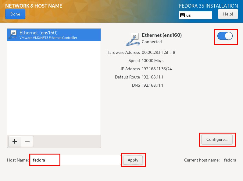Click the Default Route value 192.168.11.1

pos(152,77)
